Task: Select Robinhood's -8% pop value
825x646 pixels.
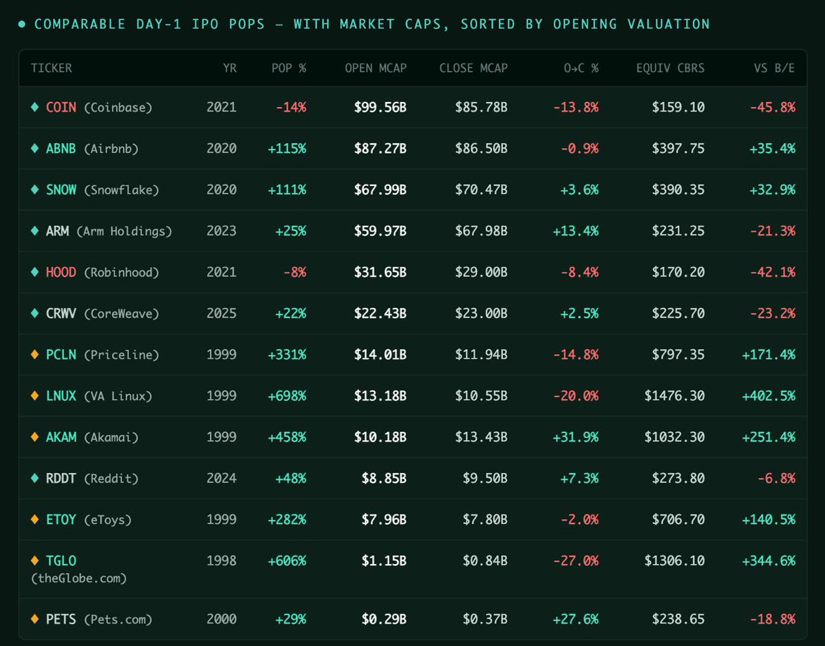Action: (294, 271)
